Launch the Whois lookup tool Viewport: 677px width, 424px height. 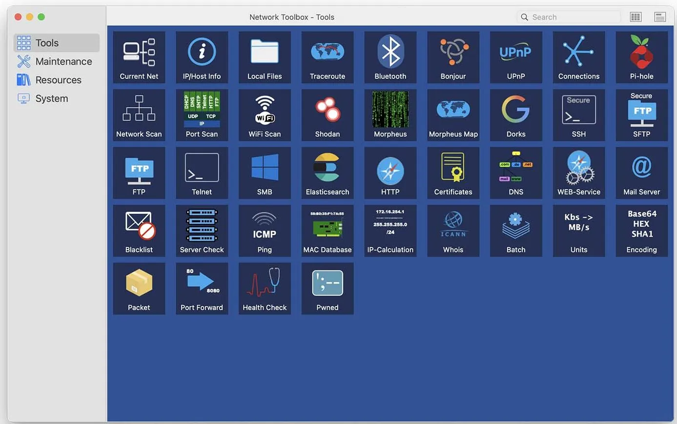pos(453,230)
